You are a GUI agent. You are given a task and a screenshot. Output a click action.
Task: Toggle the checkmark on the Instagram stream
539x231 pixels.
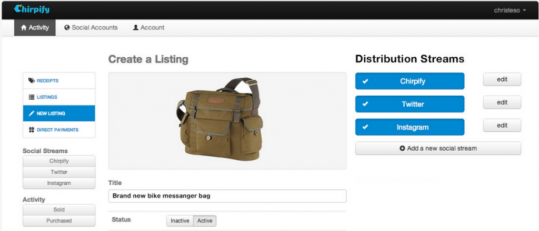tap(365, 127)
